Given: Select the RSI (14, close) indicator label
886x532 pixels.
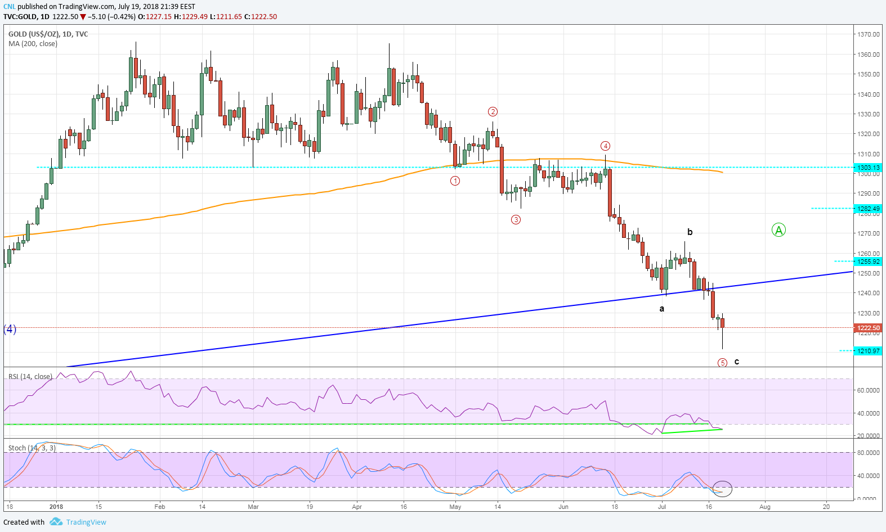Looking at the screenshot, I should (30, 377).
